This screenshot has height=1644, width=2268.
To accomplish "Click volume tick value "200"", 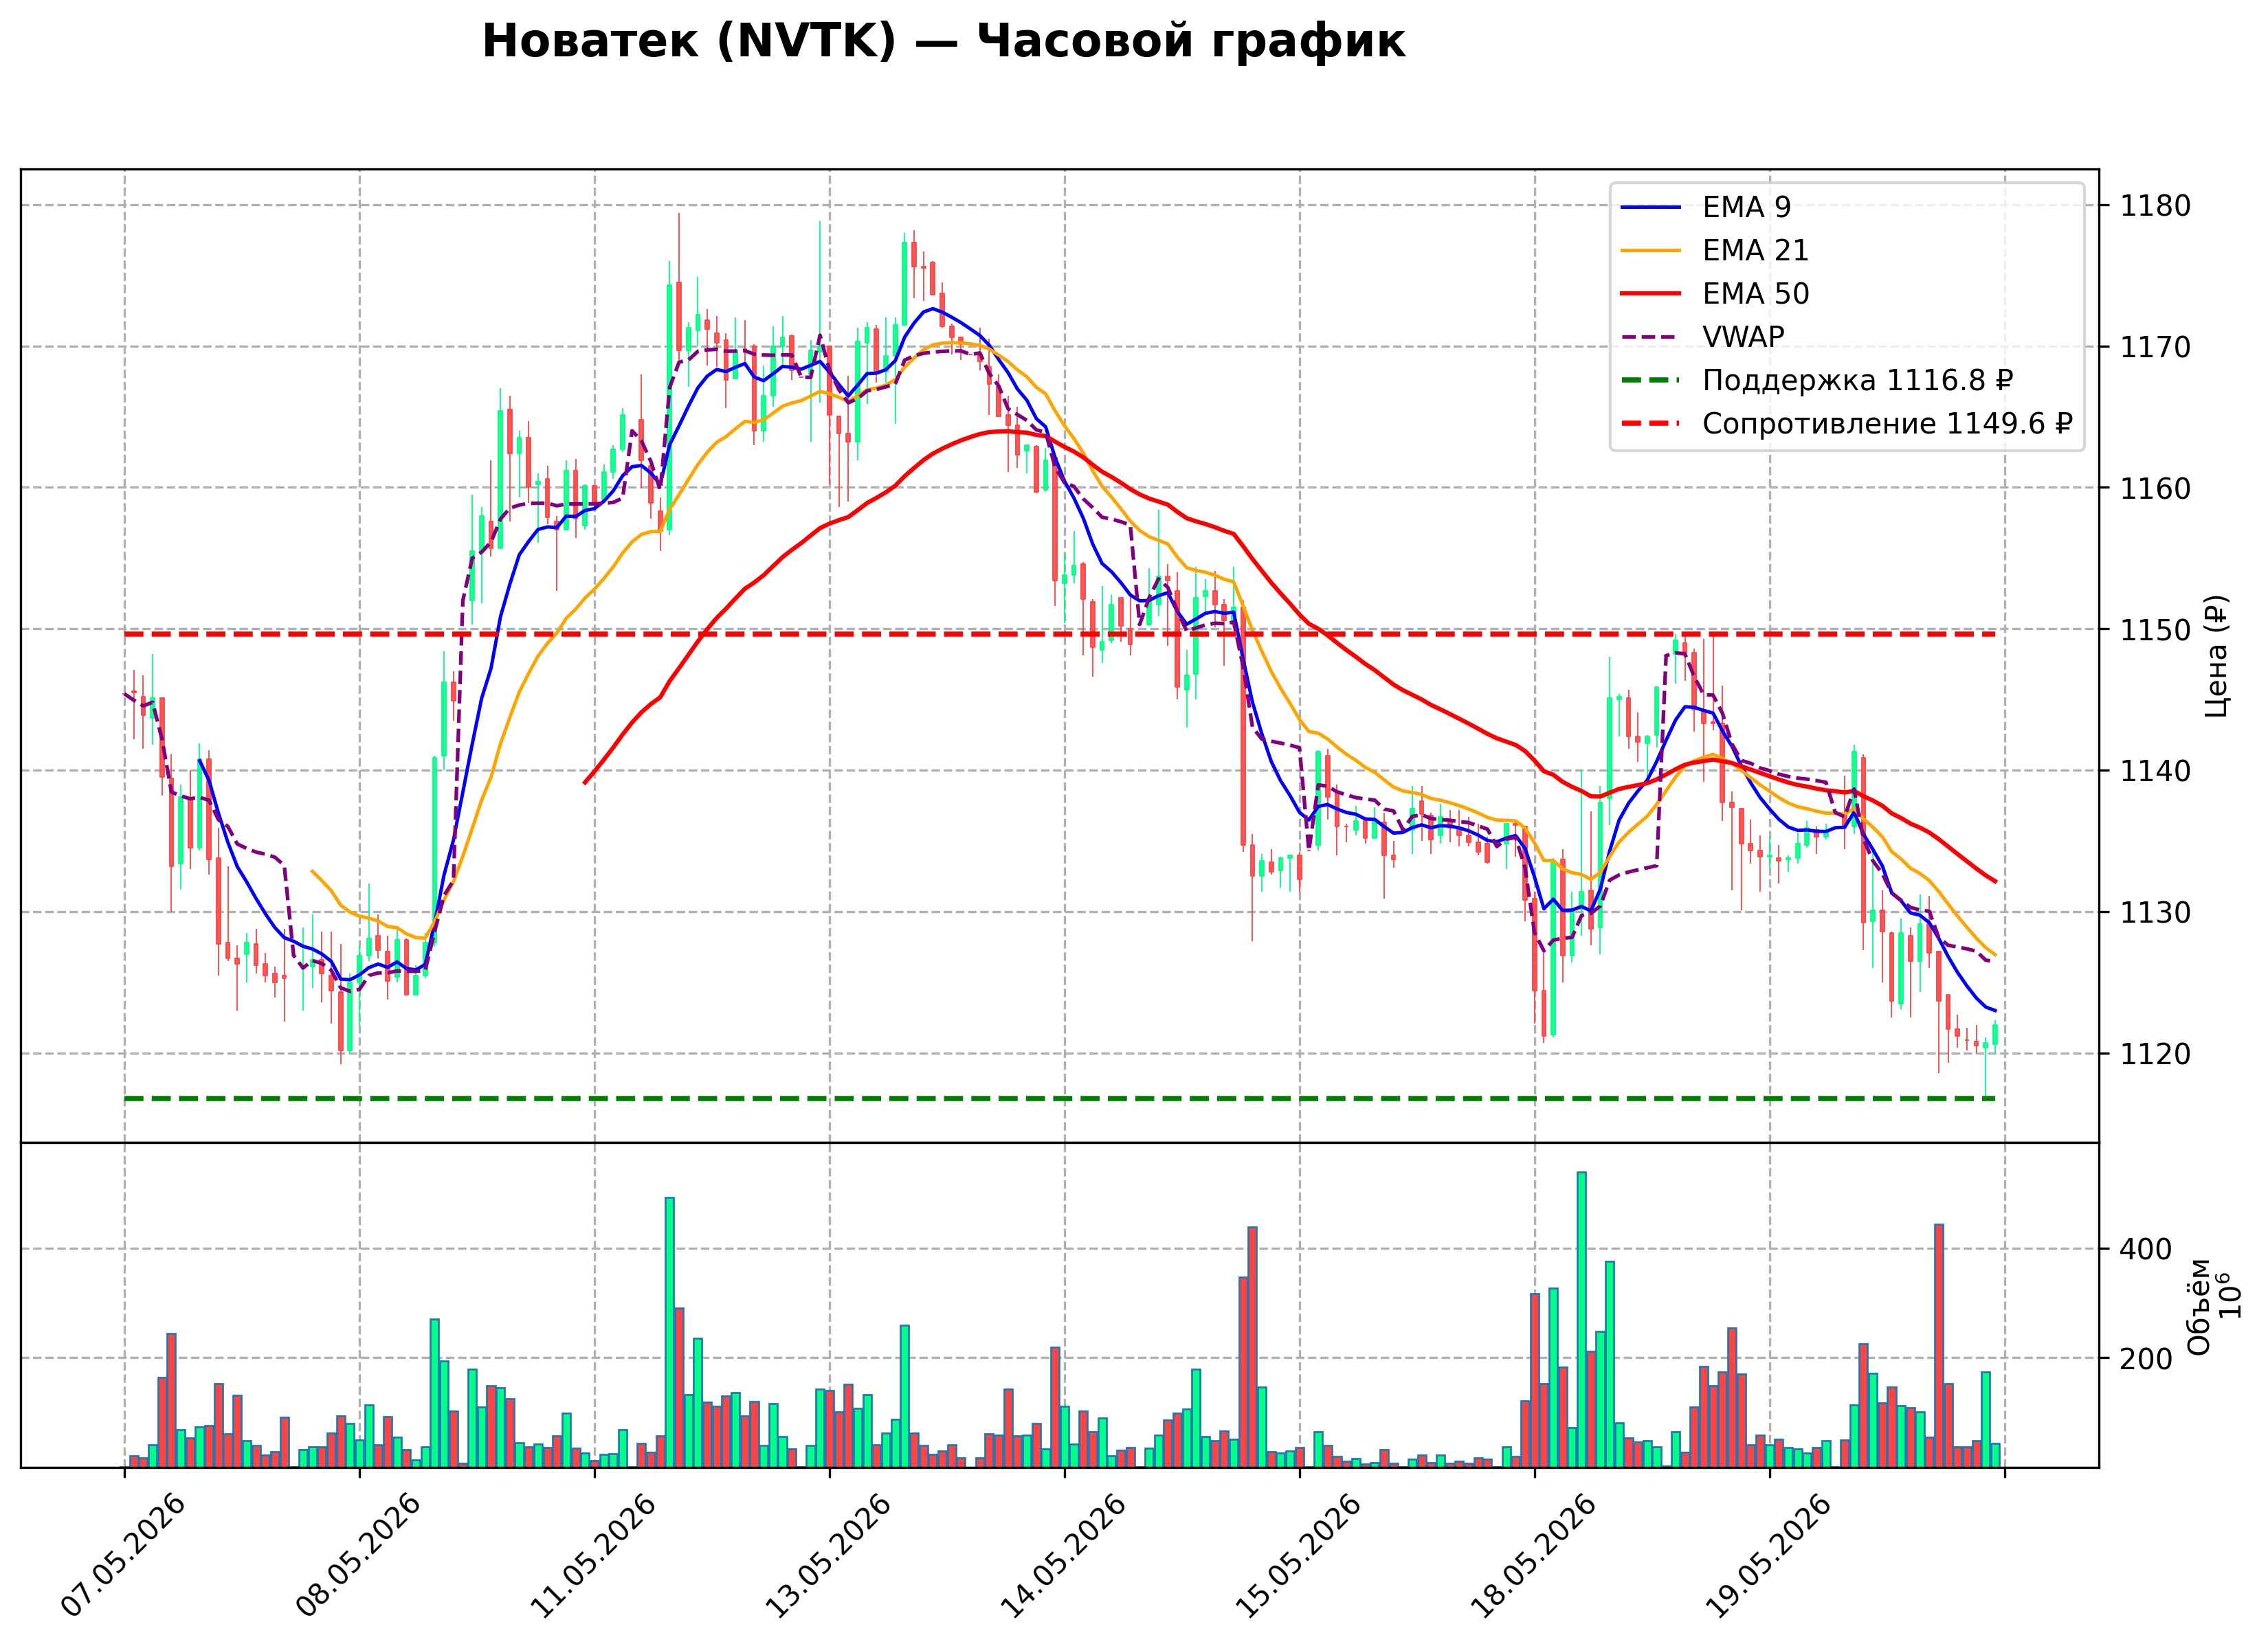I will [2146, 1359].
